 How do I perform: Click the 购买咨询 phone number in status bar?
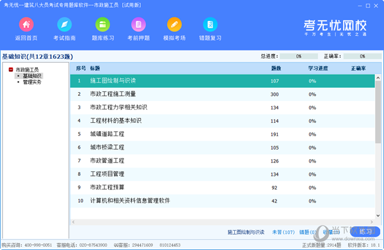(x=38, y=245)
